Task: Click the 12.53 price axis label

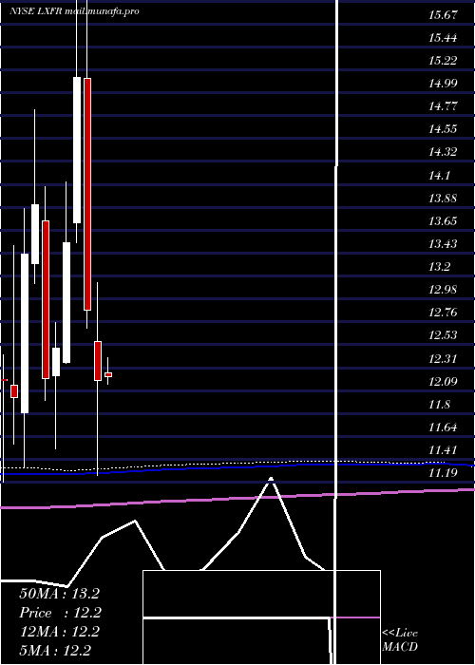Action: (443, 335)
